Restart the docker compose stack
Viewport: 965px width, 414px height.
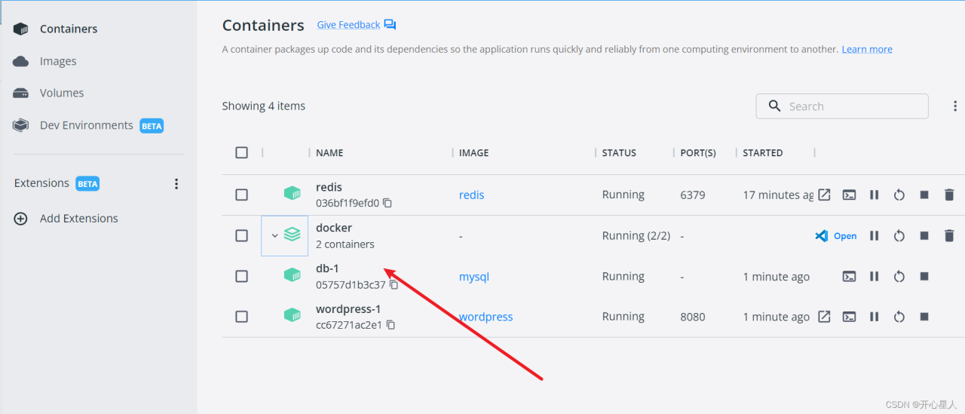point(899,236)
